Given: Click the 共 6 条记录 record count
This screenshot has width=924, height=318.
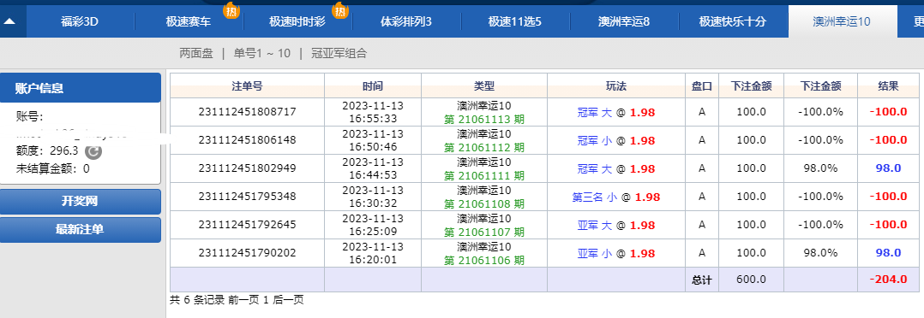Looking at the screenshot, I should 197,300.
